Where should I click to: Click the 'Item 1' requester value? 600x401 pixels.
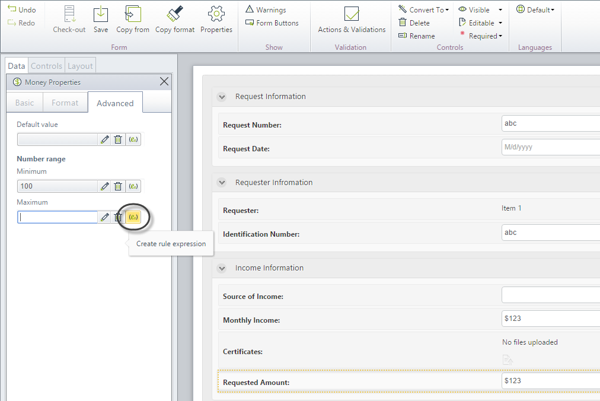(511, 208)
